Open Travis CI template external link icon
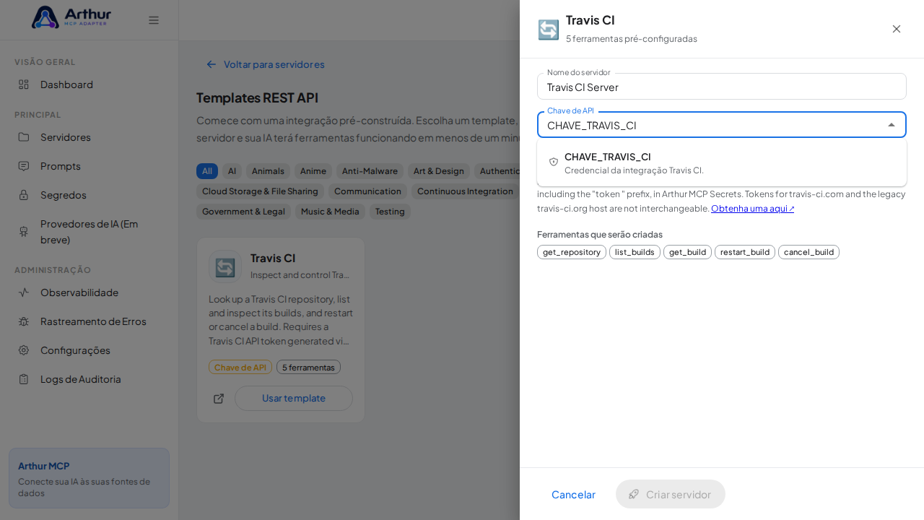The height and width of the screenshot is (520, 924). 219,399
